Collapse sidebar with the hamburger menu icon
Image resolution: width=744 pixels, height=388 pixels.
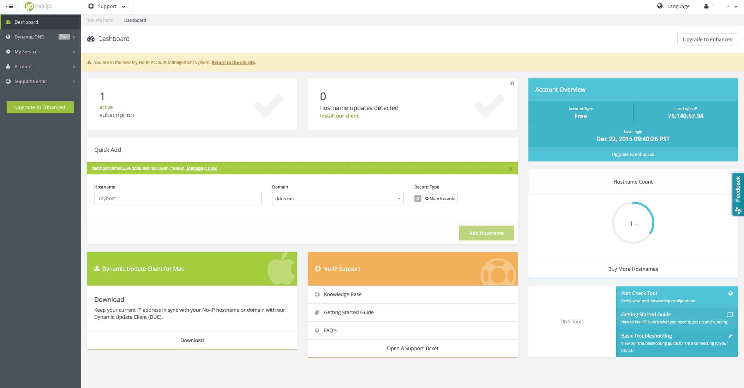(x=10, y=6)
